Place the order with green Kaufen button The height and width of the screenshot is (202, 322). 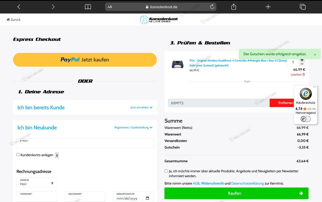point(236,193)
